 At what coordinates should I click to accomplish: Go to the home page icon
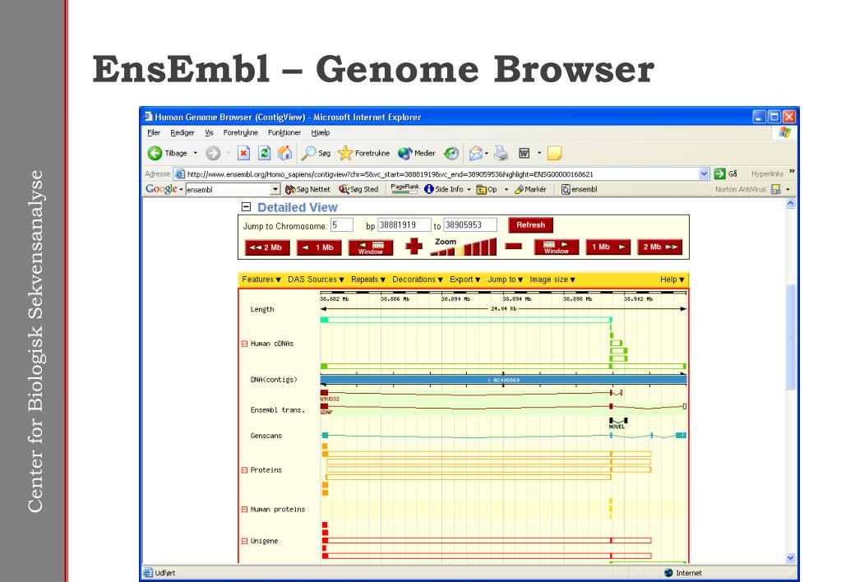click(284, 154)
